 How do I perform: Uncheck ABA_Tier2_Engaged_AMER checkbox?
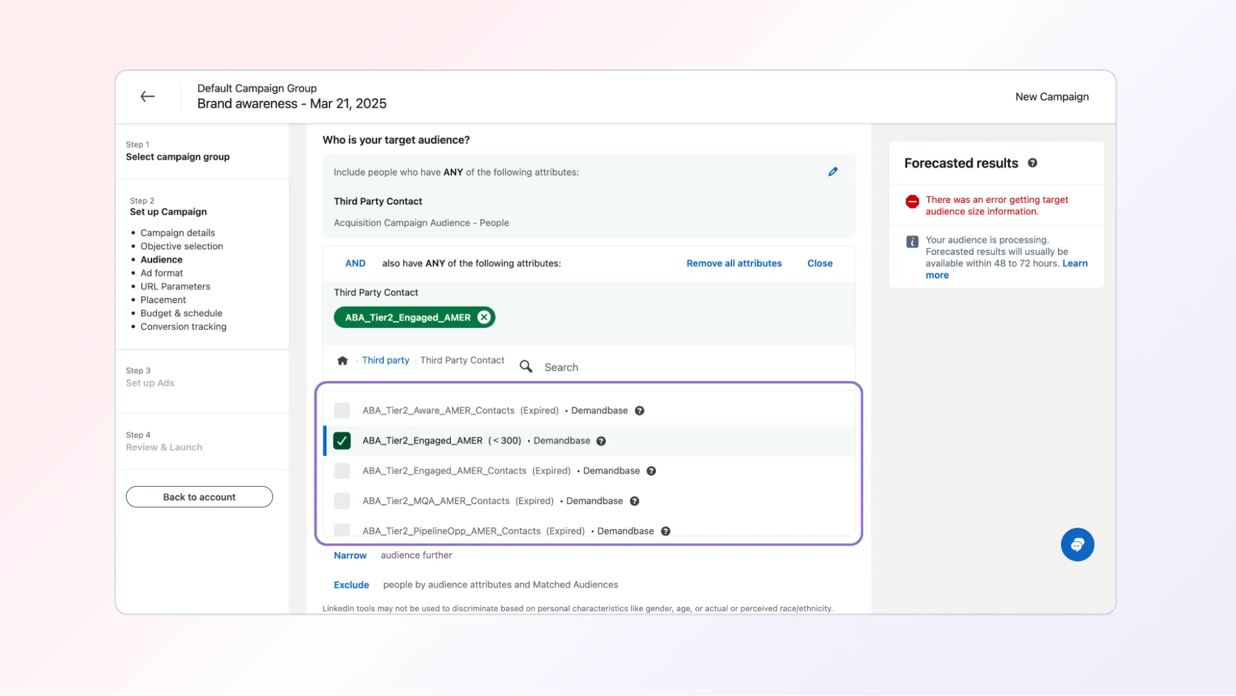pos(342,440)
